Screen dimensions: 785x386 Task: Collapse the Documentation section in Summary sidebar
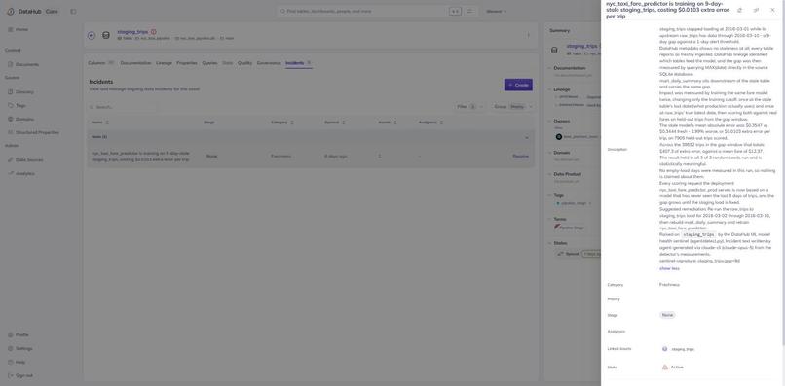pos(549,68)
